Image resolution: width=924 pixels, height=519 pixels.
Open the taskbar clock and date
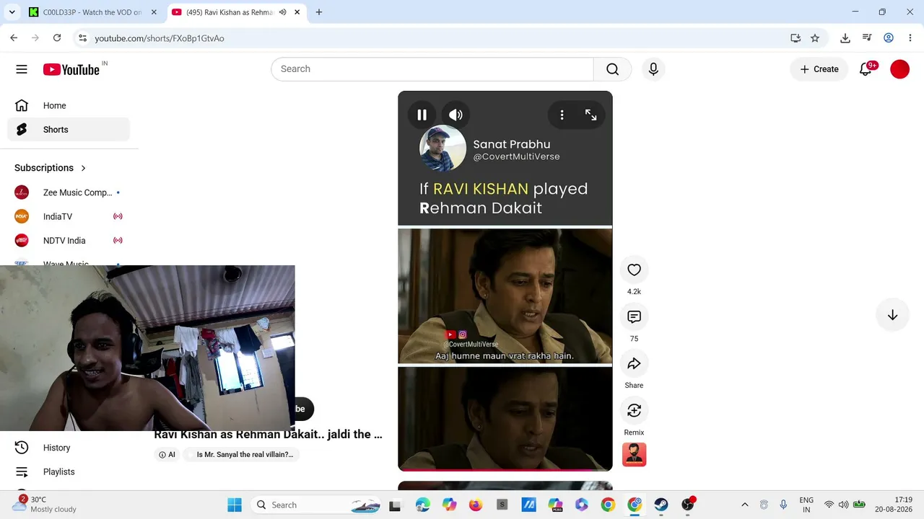(894, 505)
